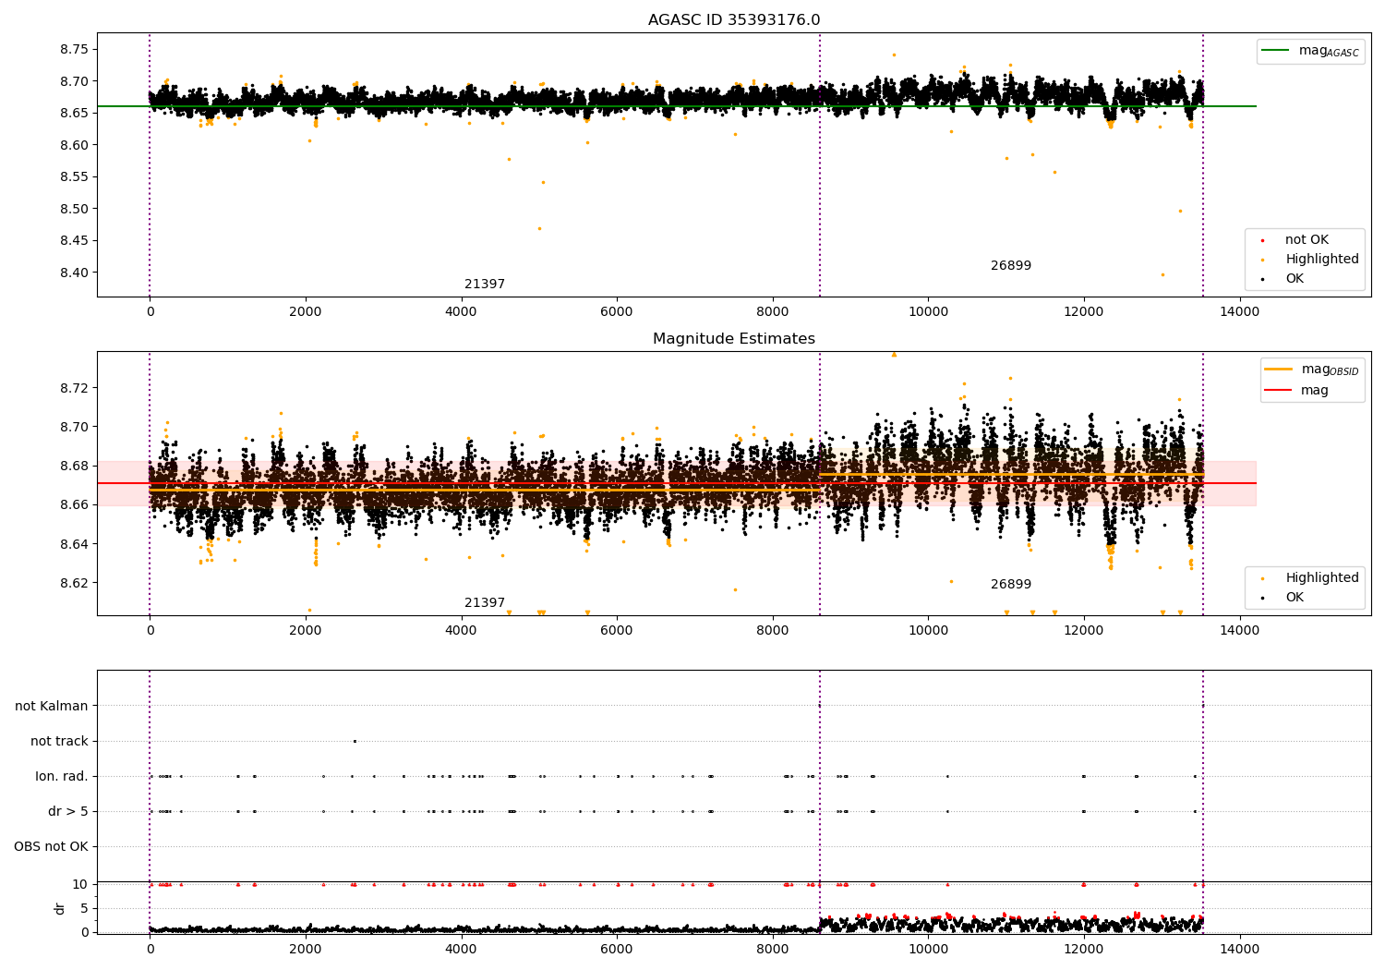Click the '8.75' y-tick on top plot
Viewport: 1385px width, 970px height.
pos(74,49)
